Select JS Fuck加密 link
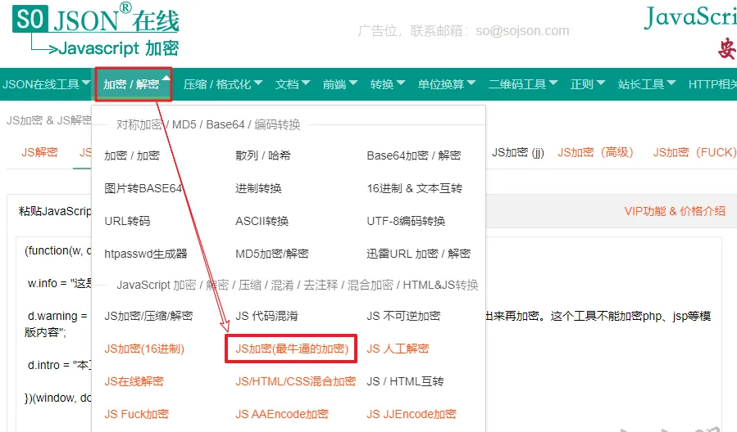The width and height of the screenshot is (737, 432). tap(136, 414)
